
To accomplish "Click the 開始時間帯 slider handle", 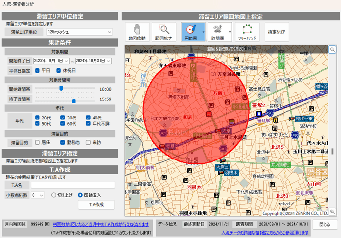I will (61, 89).
